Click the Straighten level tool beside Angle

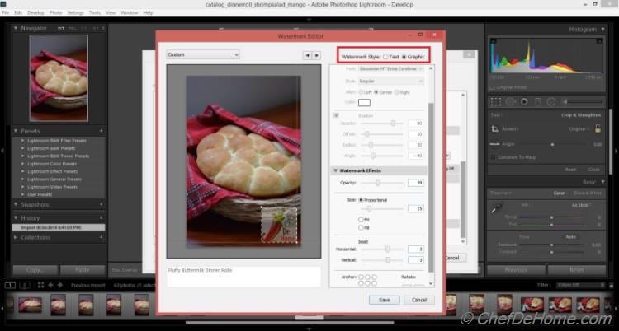(x=494, y=144)
